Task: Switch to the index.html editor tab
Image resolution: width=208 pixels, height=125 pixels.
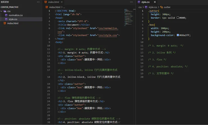Action: pos(54,2)
